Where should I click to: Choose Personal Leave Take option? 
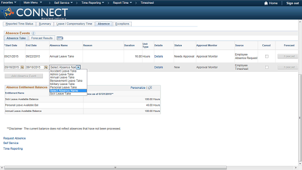click(x=68, y=87)
